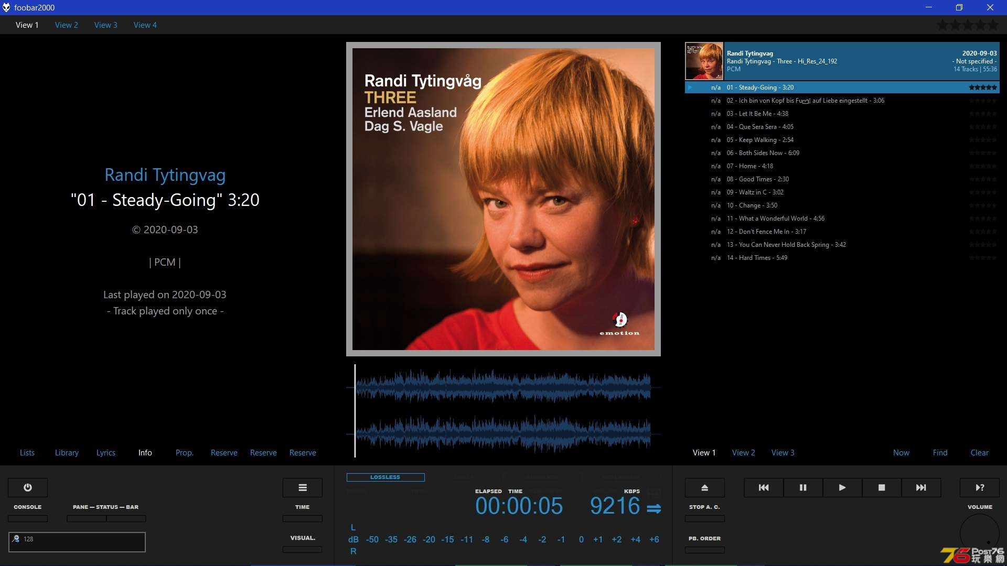This screenshot has width=1007, height=566.
Task: Click the third Reserve tab
Action: click(303, 452)
